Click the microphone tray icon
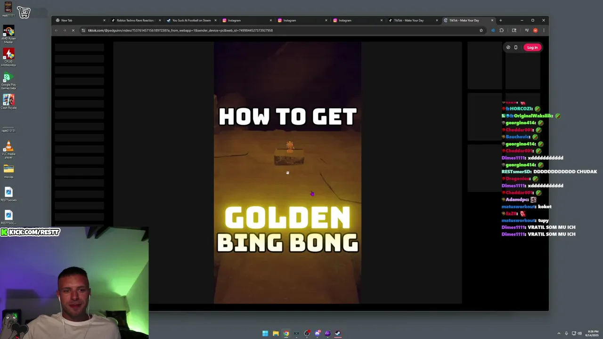This screenshot has width=603, height=339. (567, 333)
